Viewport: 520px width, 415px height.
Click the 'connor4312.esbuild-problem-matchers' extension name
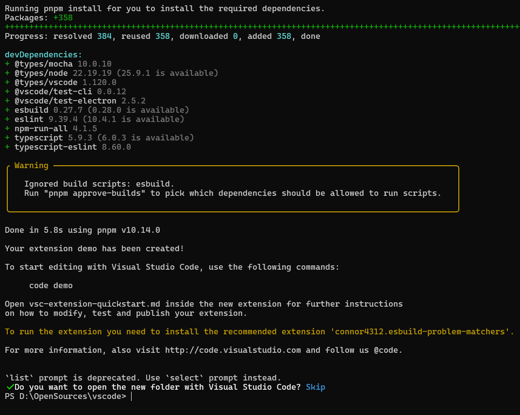pos(420,332)
